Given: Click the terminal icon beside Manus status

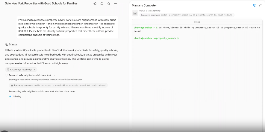Looking at the screenshot, I should (x=135, y=13).
